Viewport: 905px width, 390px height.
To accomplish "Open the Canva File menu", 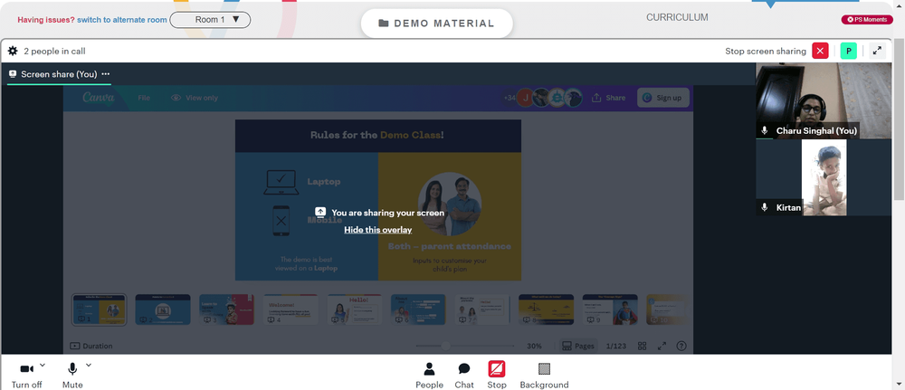I will pos(144,98).
